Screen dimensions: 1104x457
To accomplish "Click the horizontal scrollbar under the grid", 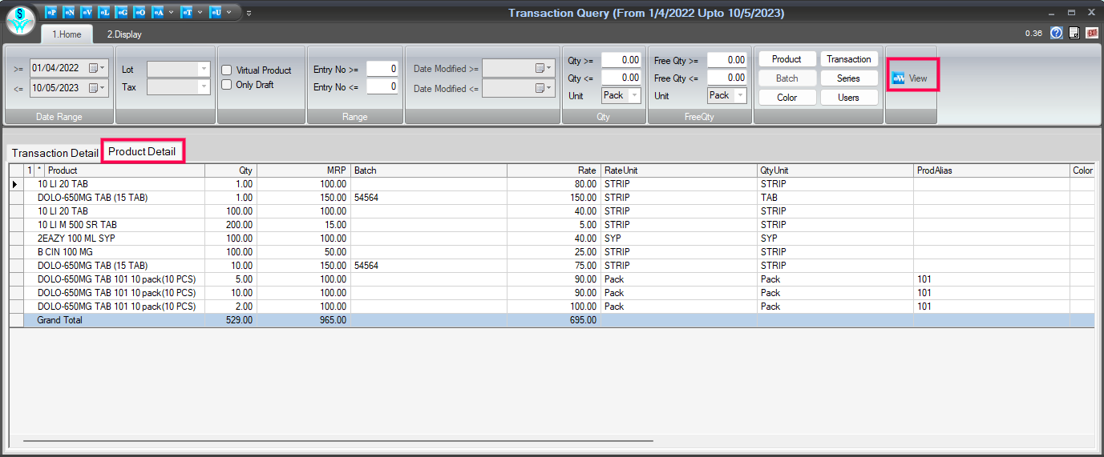I will click(337, 441).
